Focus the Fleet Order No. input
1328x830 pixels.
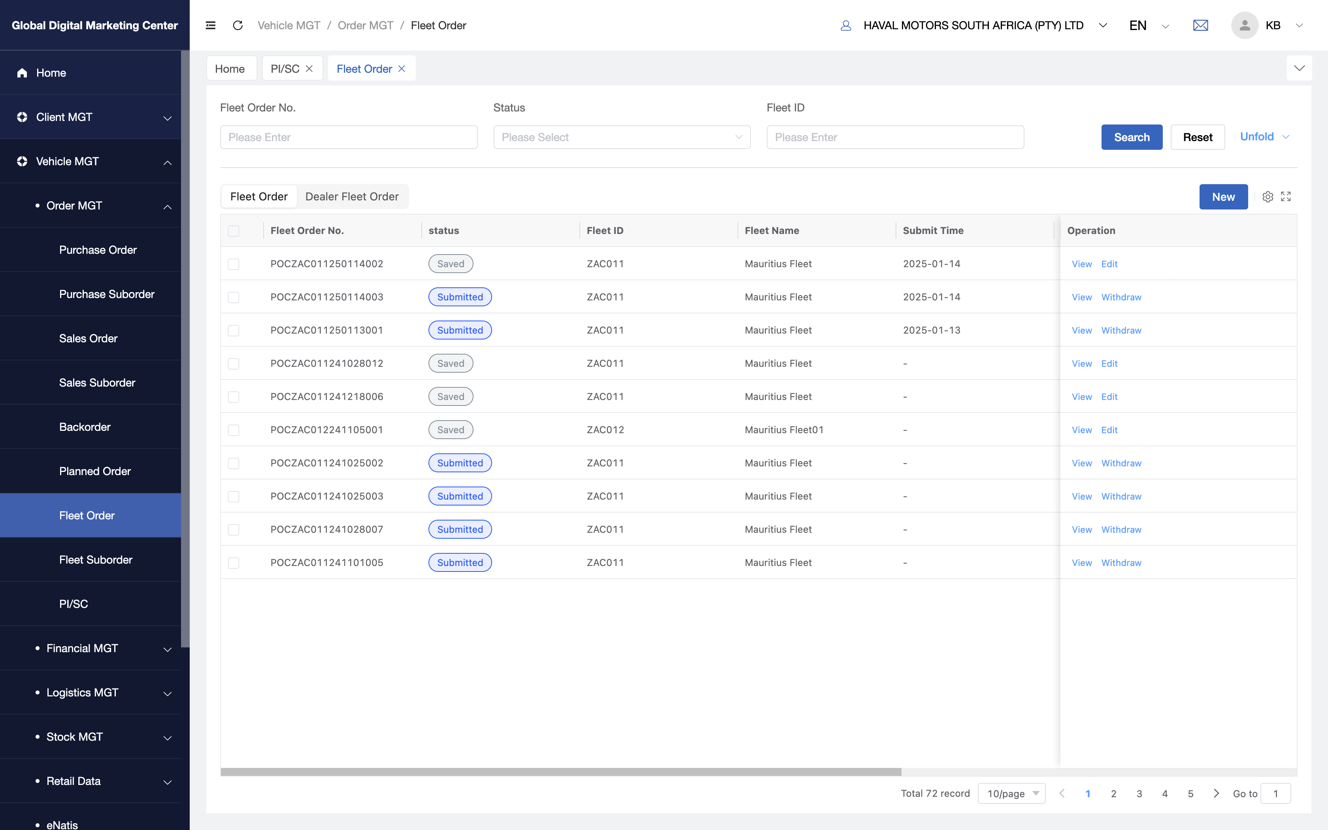[349, 137]
